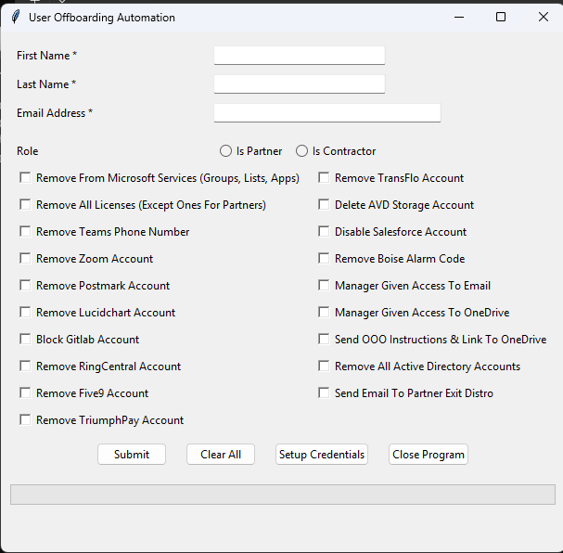Click the First Name input field

tap(299, 56)
